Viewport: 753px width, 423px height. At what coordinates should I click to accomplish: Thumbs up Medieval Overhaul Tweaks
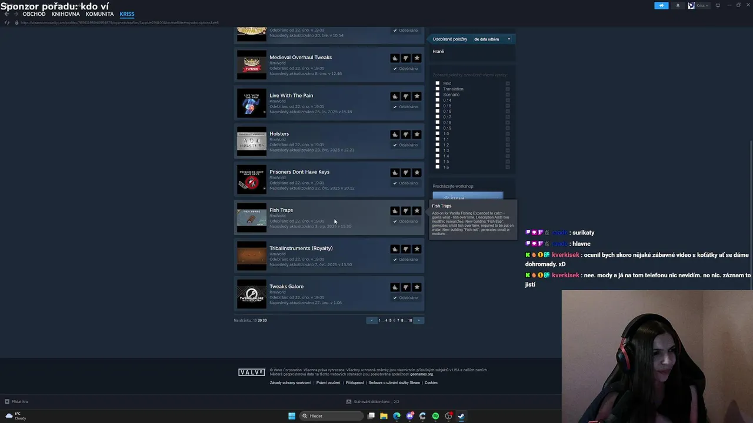pyautogui.click(x=395, y=58)
